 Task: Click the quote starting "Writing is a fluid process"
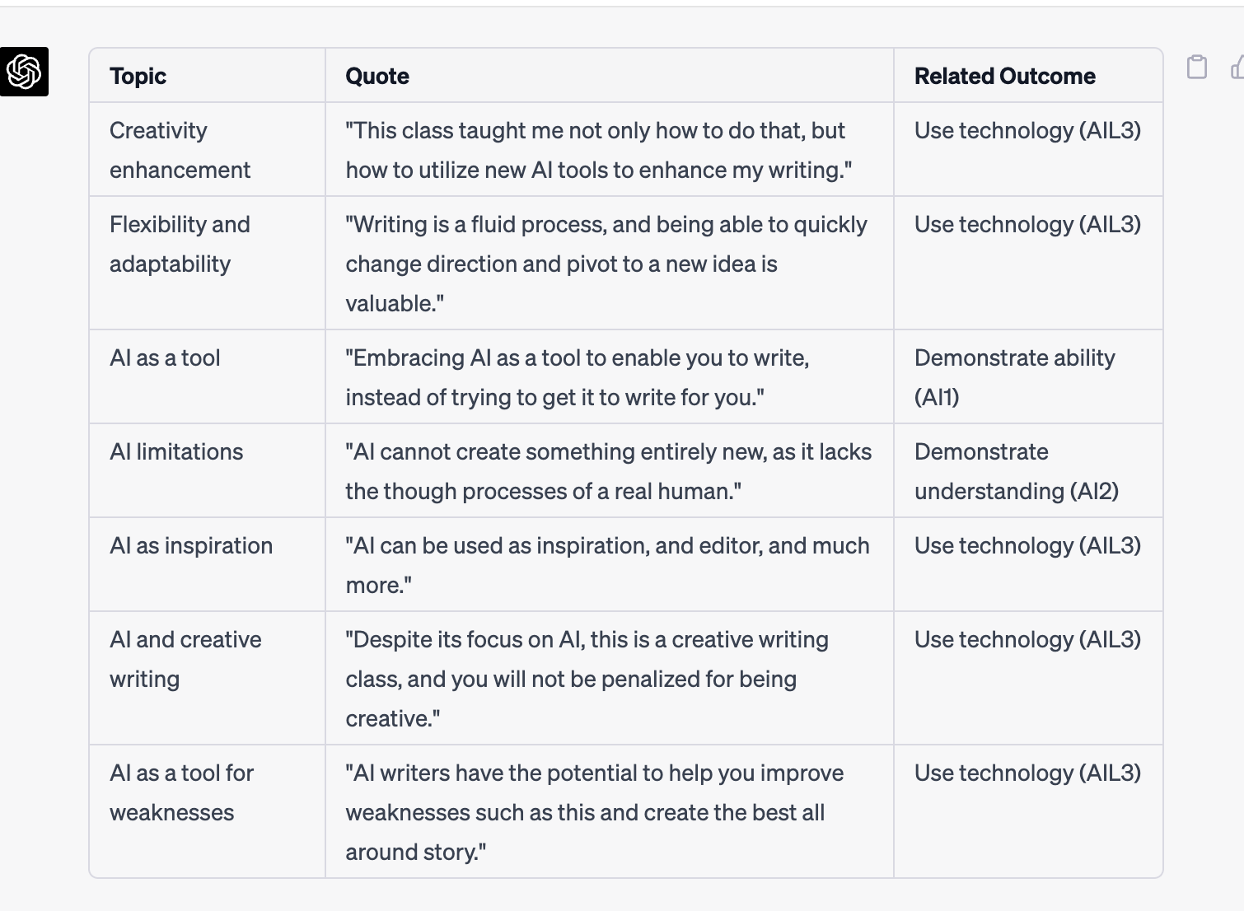606,264
